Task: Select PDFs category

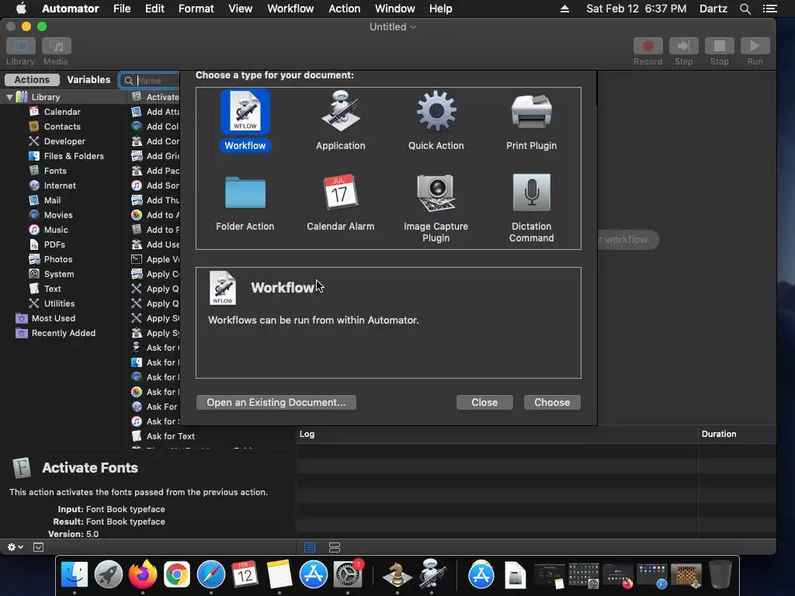Action: pyautogui.click(x=54, y=244)
